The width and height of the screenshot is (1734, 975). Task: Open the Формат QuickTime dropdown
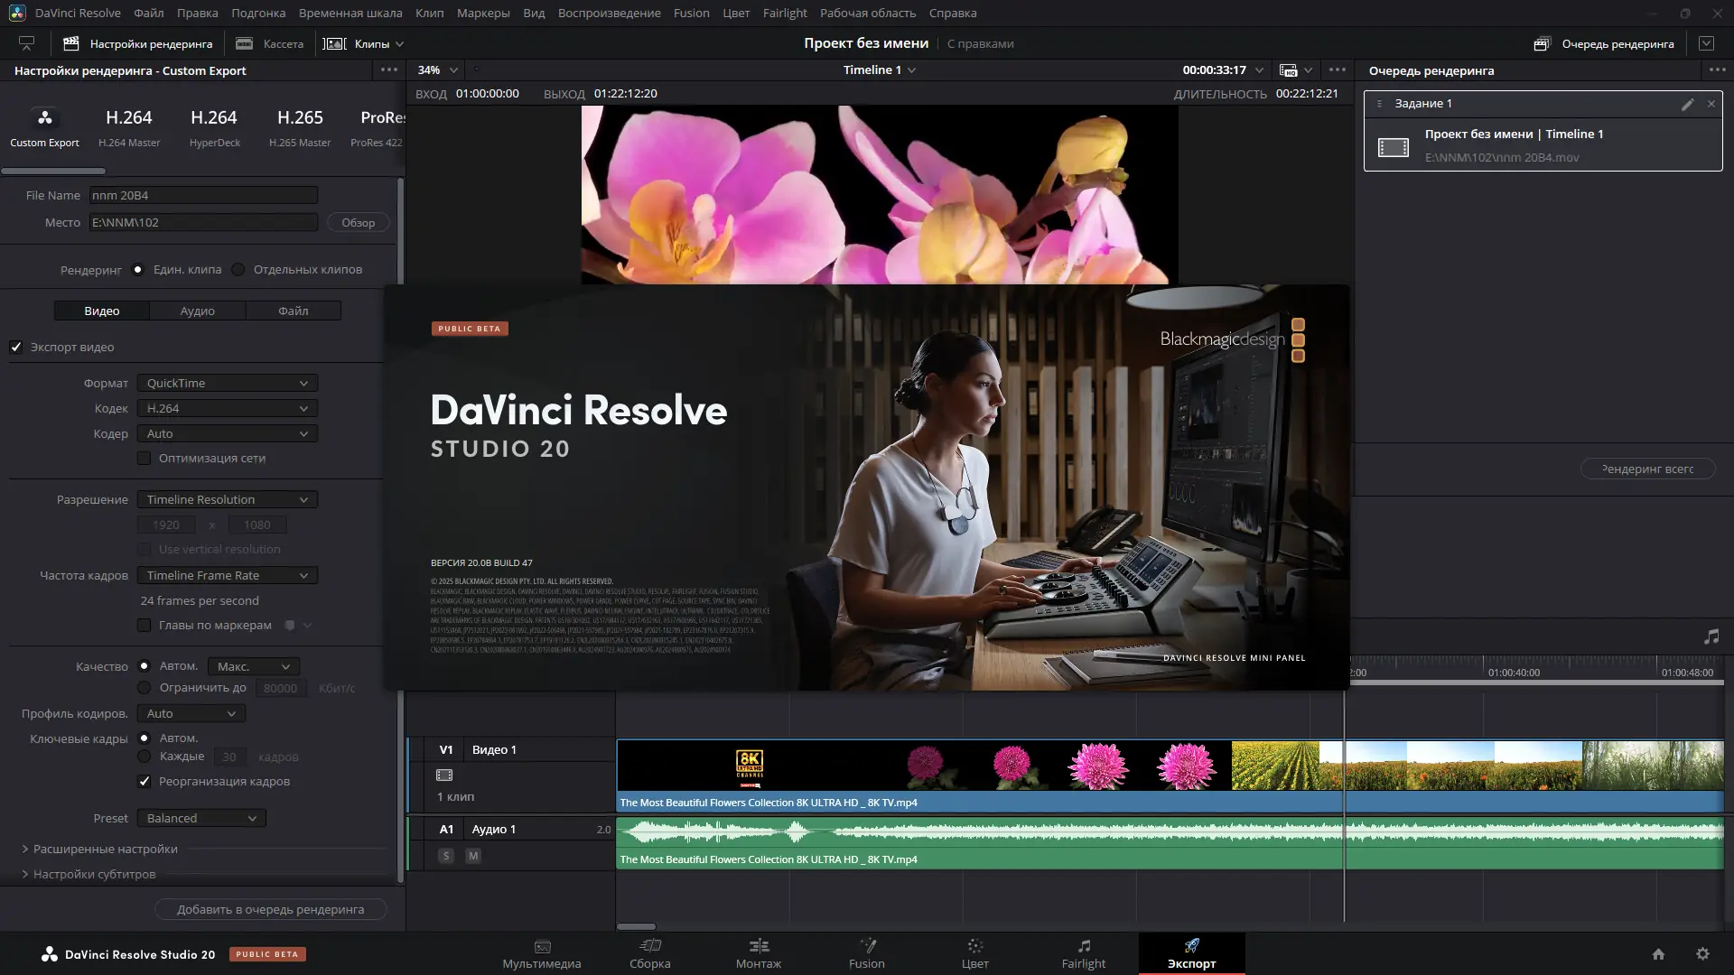pyautogui.click(x=227, y=384)
